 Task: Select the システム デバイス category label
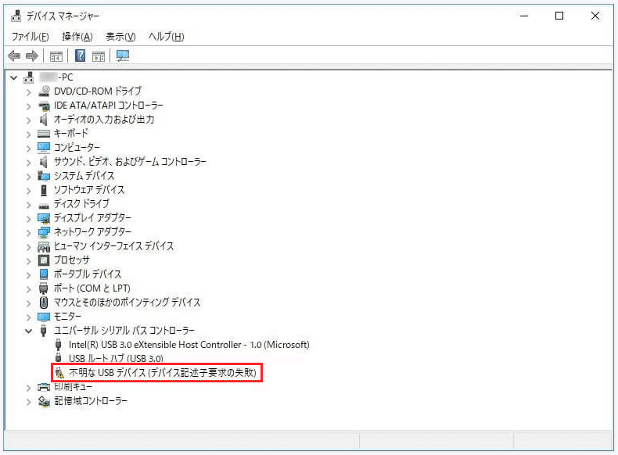84,176
